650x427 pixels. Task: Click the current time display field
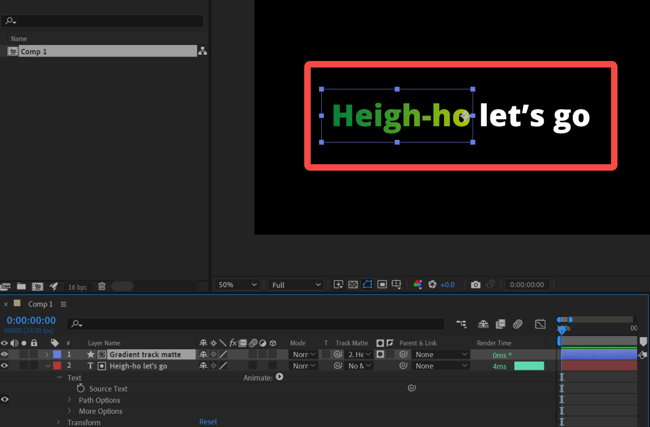pos(31,321)
